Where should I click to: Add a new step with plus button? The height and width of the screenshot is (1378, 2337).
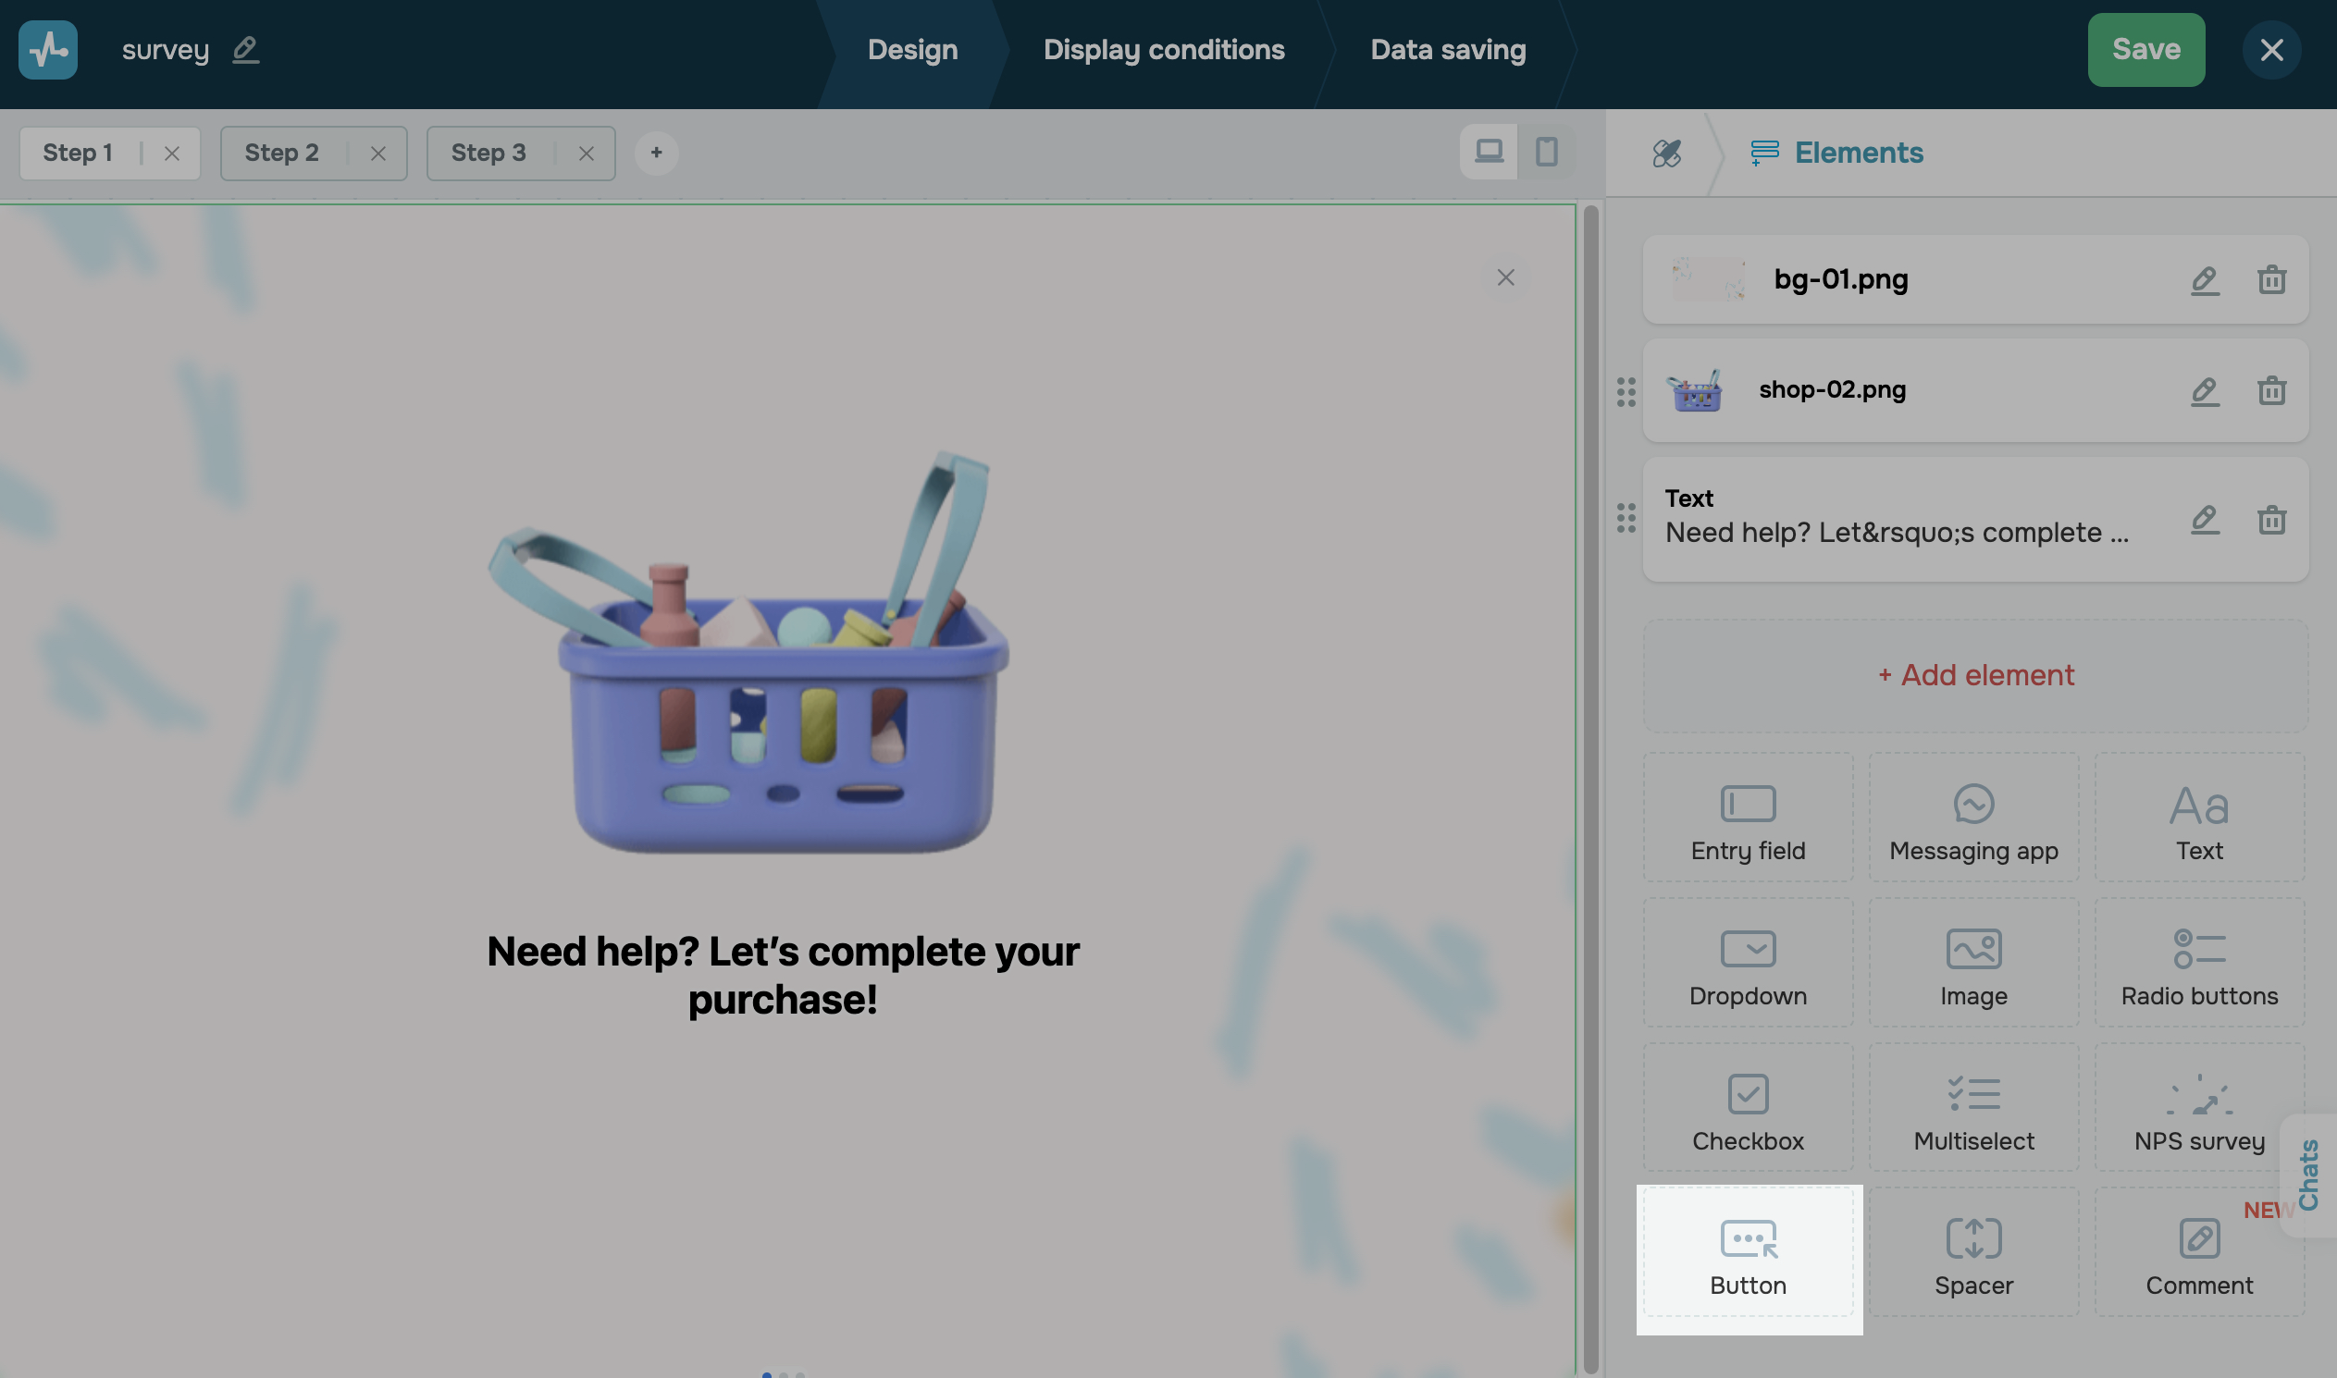click(656, 154)
